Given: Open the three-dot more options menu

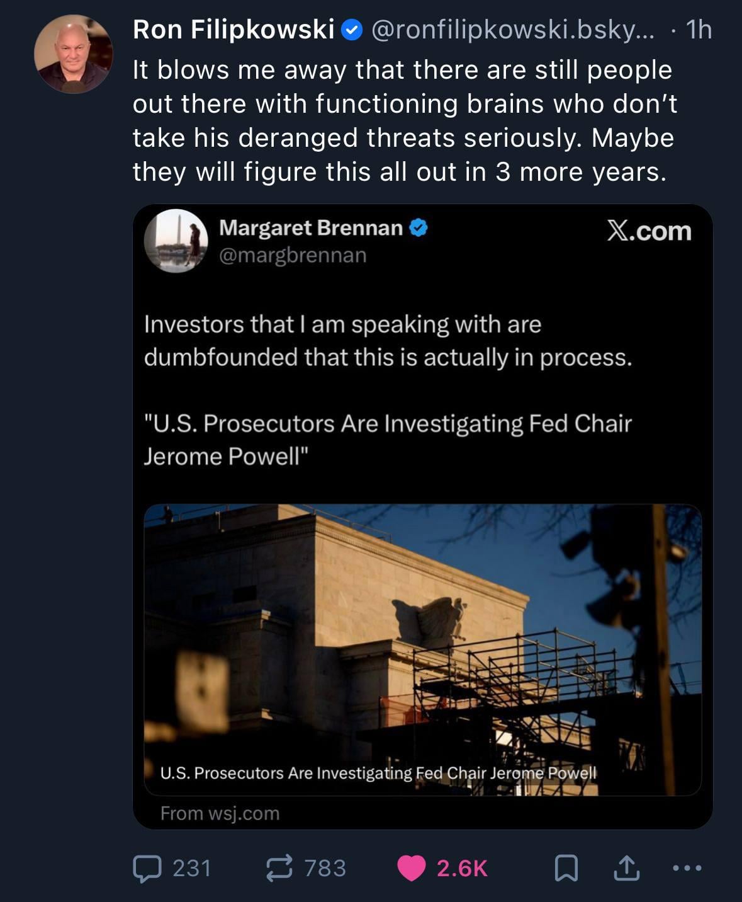Looking at the screenshot, I should point(687,868).
